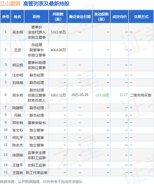The width and height of the screenshot is (154, 184).
Task: Select the name 吴水根
Action: click(18, 32)
